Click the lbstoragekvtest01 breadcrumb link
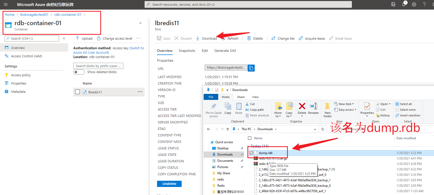434x195 pixels. [34, 15]
